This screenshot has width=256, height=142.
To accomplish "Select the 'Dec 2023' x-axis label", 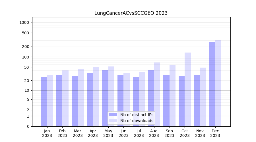I will [215, 133].
